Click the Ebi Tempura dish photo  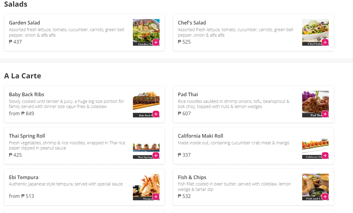146,187
